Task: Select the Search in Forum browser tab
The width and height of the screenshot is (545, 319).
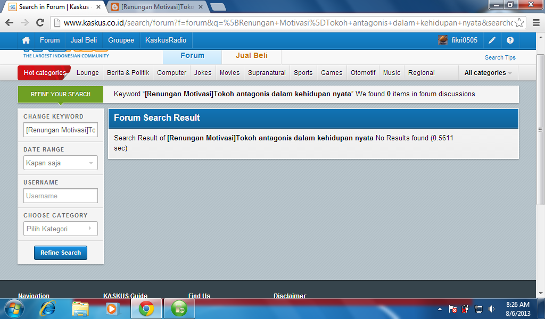Action: pyautogui.click(x=54, y=7)
